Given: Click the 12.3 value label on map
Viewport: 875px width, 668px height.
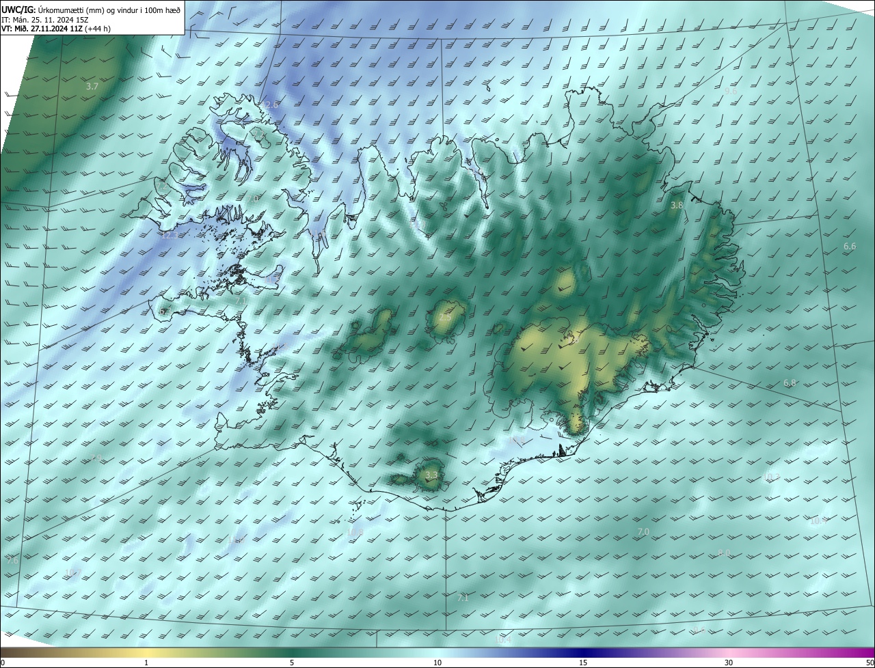Looking at the screenshot, I should pos(169,236).
